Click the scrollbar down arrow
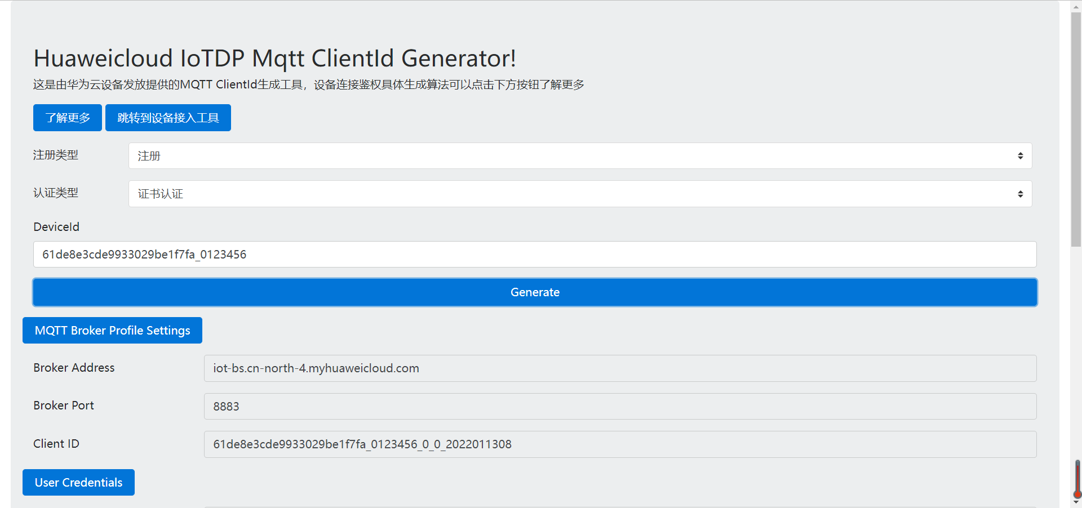 click(x=1076, y=502)
